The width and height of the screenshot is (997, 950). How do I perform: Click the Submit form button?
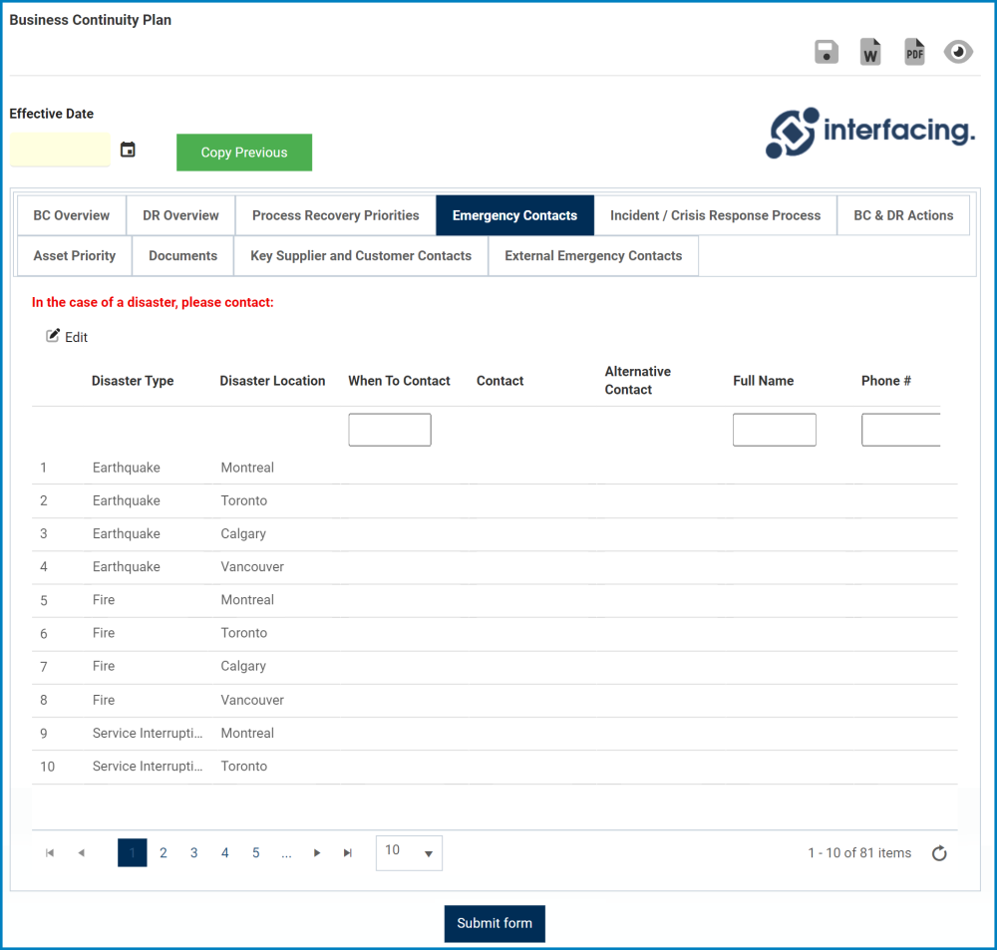tap(495, 923)
